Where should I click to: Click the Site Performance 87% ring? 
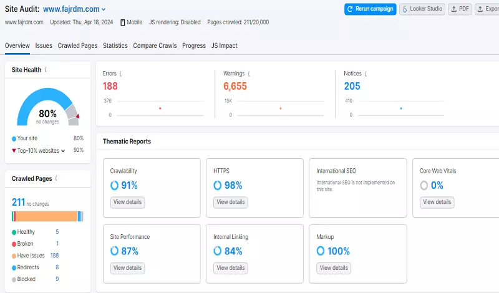[x=114, y=251]
